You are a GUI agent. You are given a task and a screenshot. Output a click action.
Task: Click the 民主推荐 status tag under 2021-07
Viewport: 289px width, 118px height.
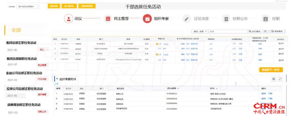42,65
